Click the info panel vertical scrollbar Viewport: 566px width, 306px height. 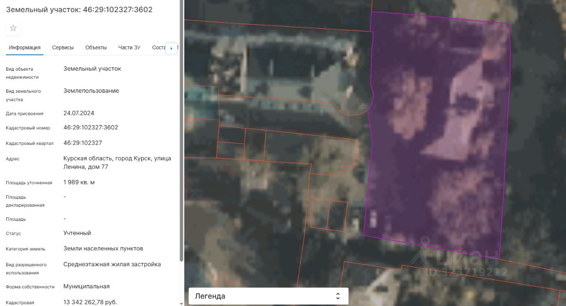181,130
